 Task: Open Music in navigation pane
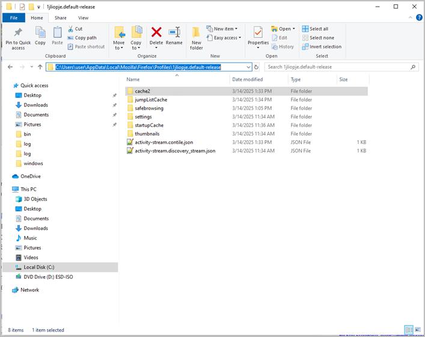[x=26, y=238]
